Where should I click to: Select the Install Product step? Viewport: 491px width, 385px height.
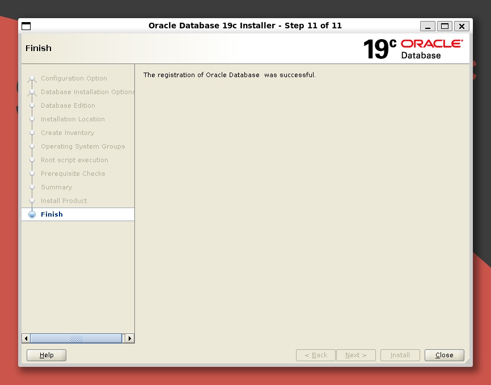click(64, 201)
